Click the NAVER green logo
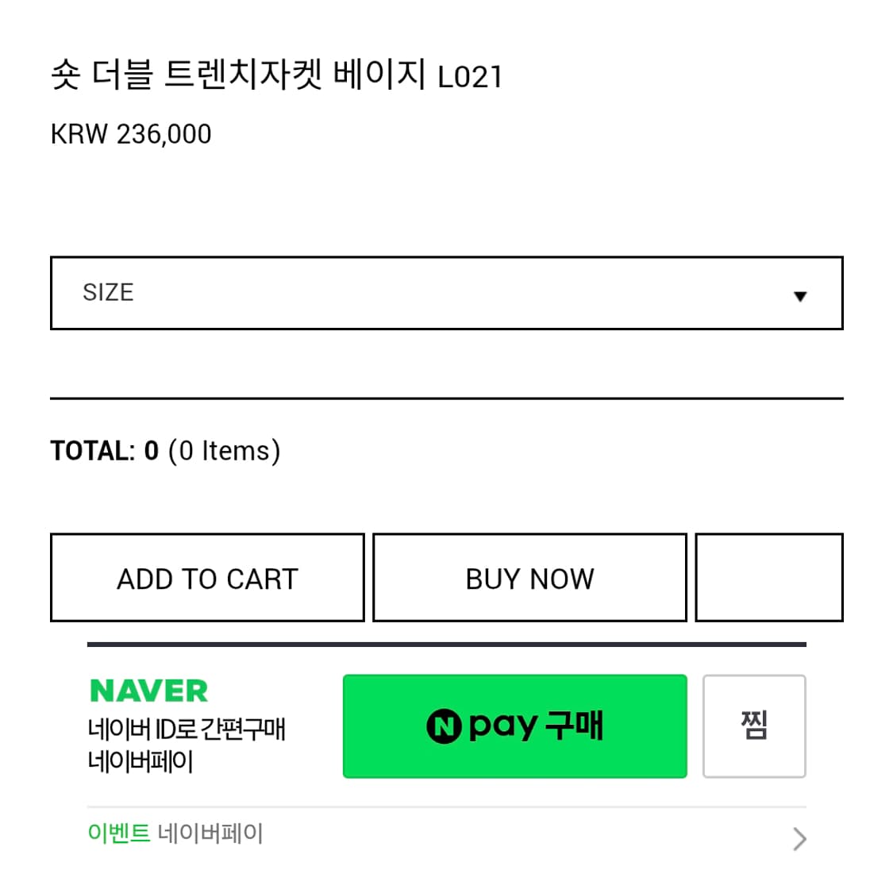893x893 pixels. (x=148, y=690)
